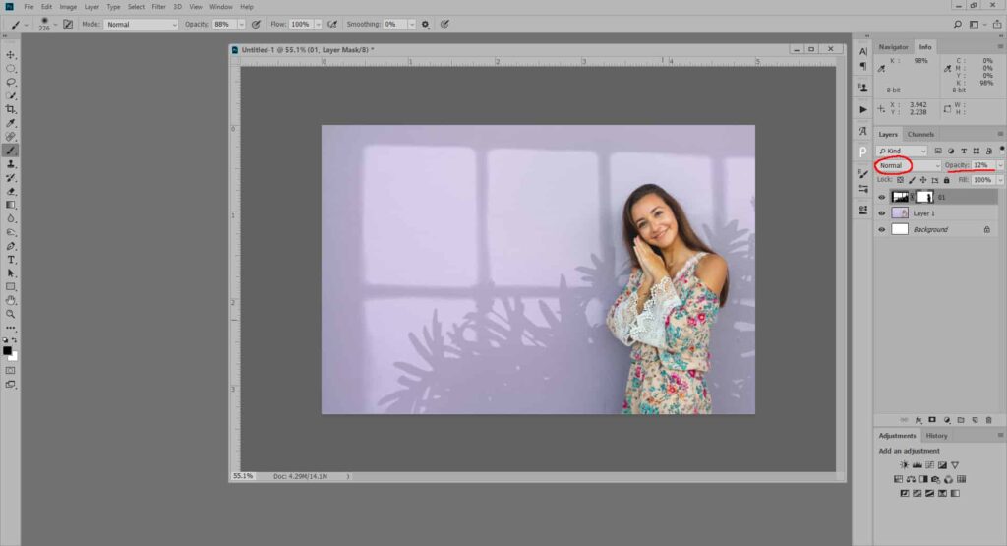This screenshot has height=546, width=1007.
Task: Expand the layer Opacity dropdown arrow
Action: (1000, 165)
